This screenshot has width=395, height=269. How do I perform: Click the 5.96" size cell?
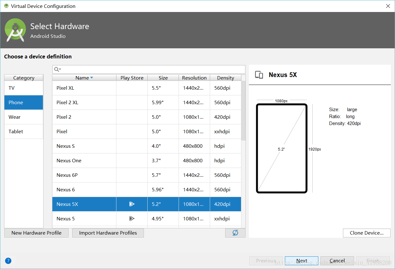click(x=163, y=190)
